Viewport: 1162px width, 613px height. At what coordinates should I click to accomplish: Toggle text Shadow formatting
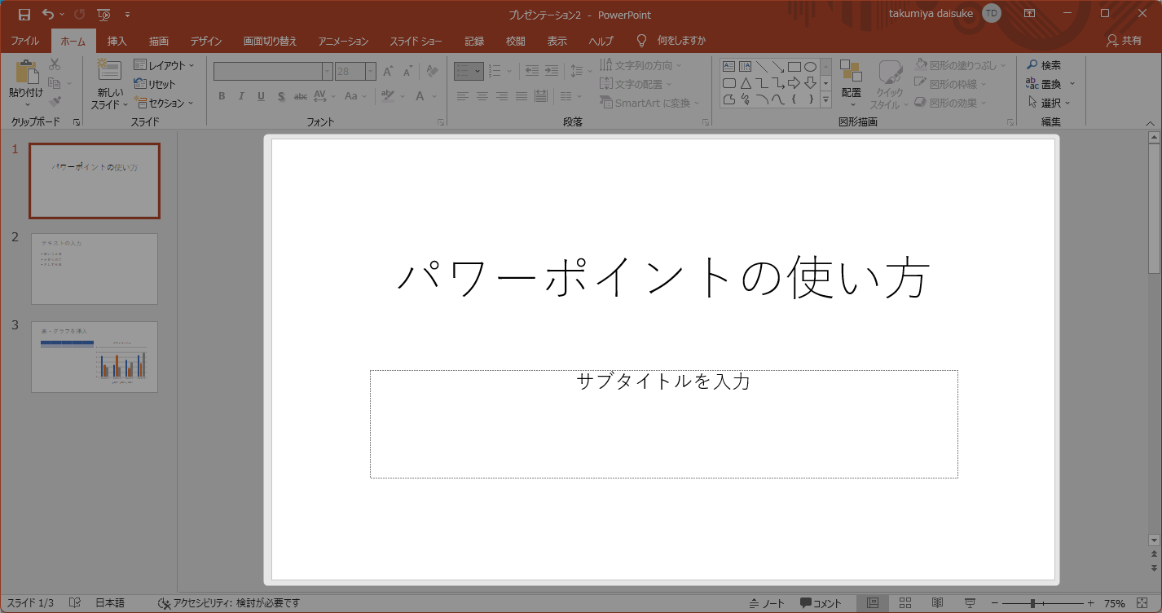point(281,96)
